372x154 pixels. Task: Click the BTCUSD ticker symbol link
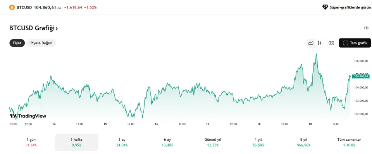point(24,7)
